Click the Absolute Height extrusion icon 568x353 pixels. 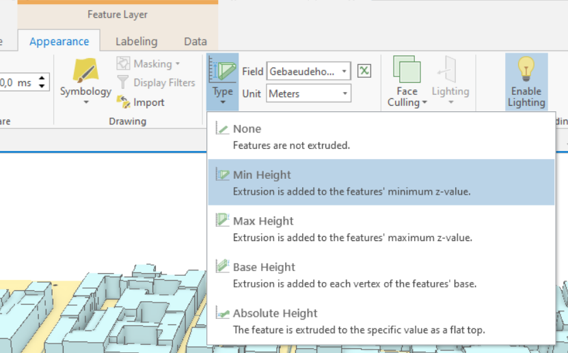click(222, 312)
